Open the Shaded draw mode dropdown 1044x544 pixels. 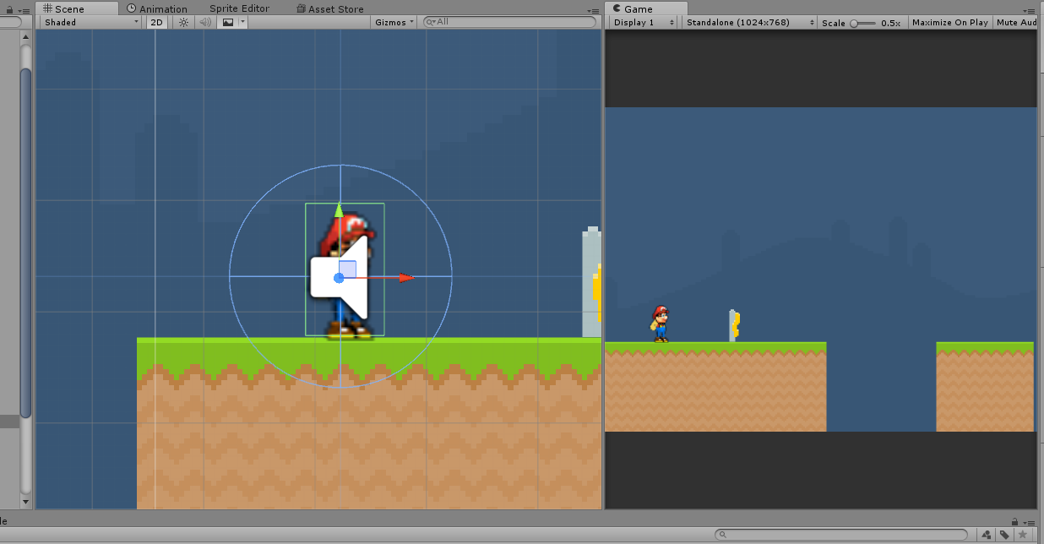[x=91, y=22]
